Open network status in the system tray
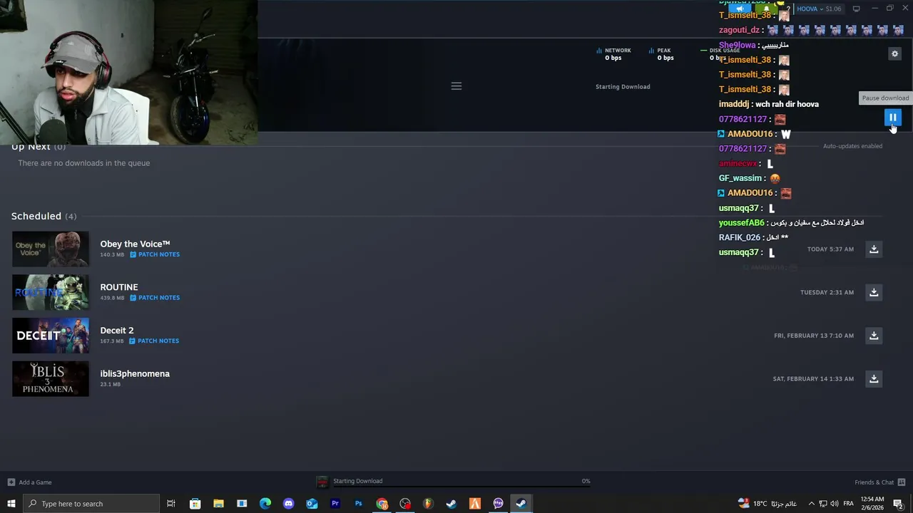The height and width of the screenshot is (513, 913). 823,504
